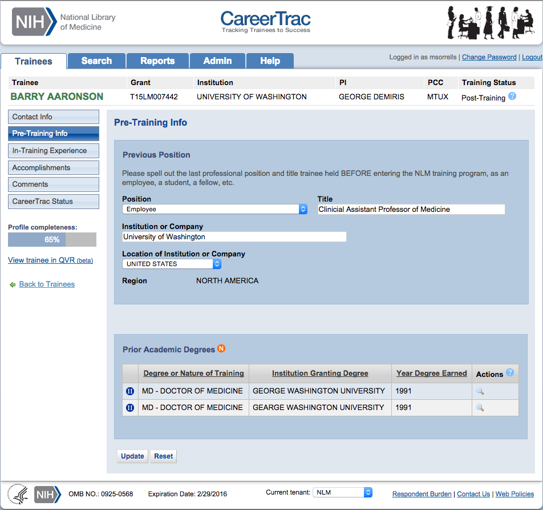This screenshot has height=510, width=543.
Task: Select Comments in the sidebar
Action: [x=54, y=184]
